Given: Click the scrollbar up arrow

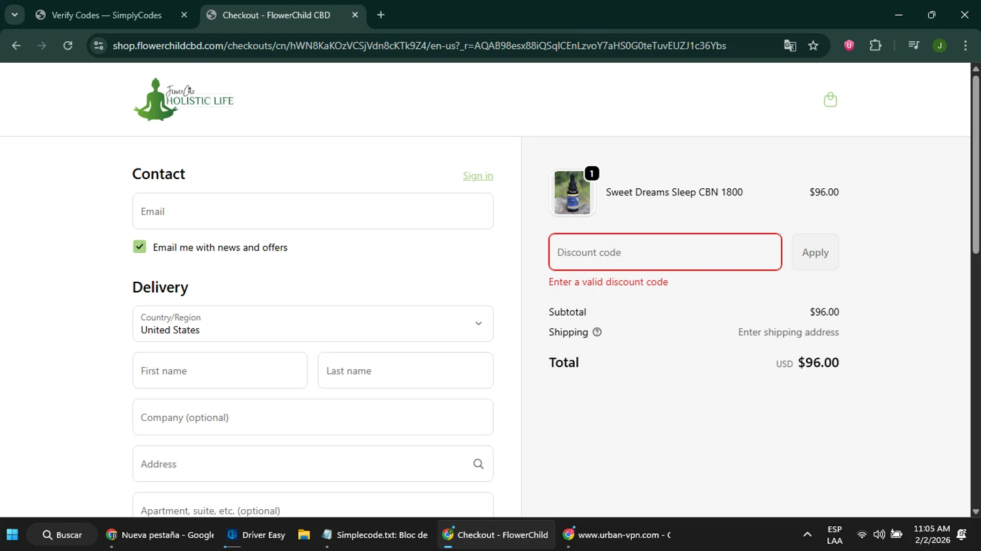Looking at the screenshot, I should [x=976, y=68].
